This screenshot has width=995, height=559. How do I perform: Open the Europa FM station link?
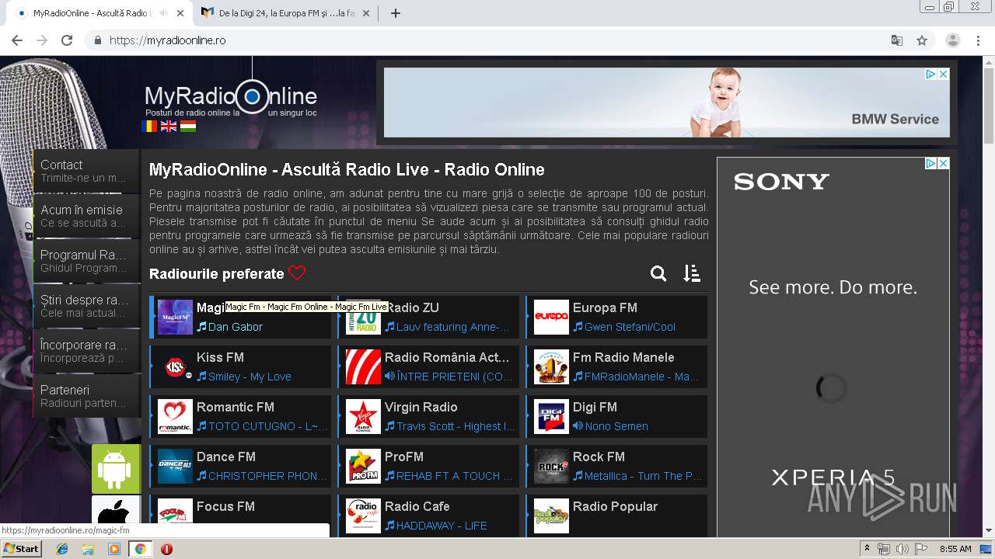[605, 307]
